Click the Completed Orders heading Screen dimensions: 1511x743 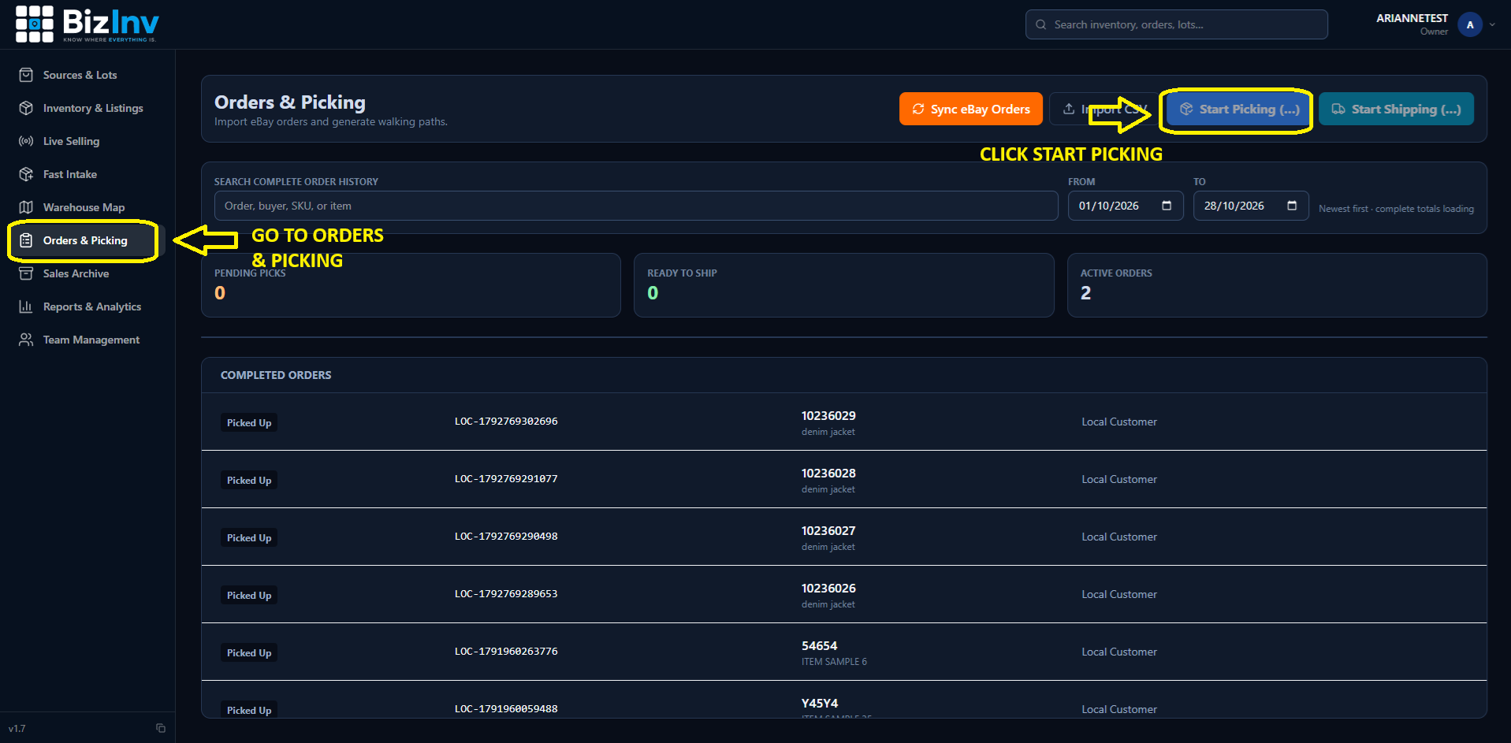(x=276, y=375)
